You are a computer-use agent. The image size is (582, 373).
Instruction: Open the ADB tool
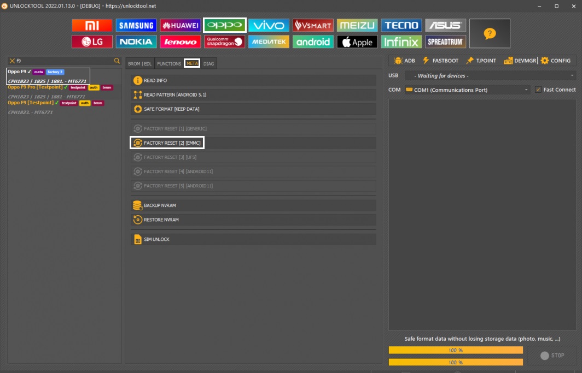click(404, 61)
